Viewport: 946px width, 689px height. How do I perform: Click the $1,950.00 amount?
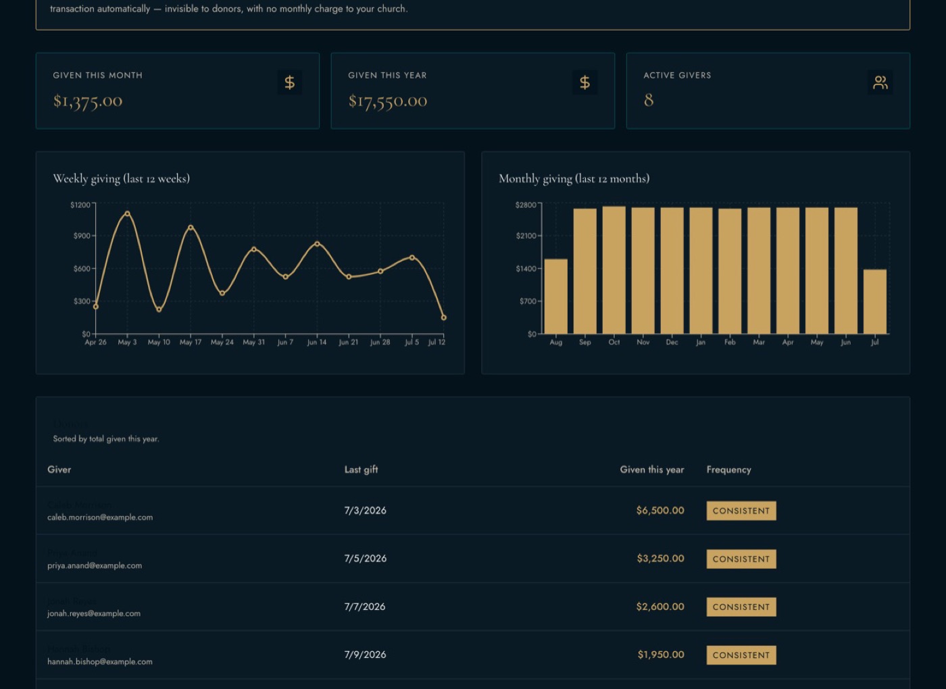click(661, 655)
